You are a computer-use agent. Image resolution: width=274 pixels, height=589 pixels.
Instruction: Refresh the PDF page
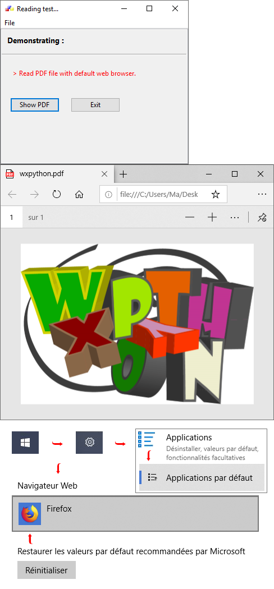(57, 194)
